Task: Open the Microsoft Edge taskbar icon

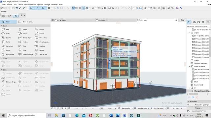Action: point(77,115)
